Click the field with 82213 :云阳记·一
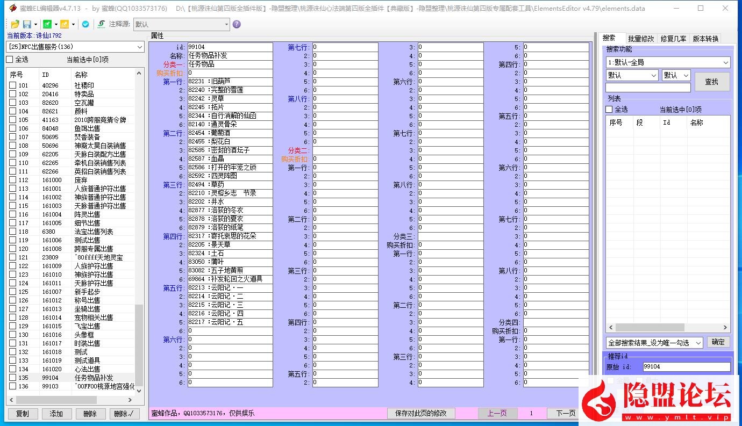Viewport: 742px width, 426px height. 230,288
